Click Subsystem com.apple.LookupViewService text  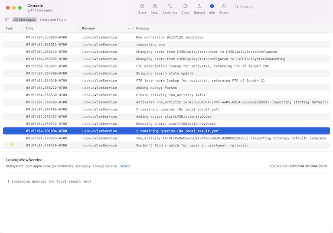[40, 166]
